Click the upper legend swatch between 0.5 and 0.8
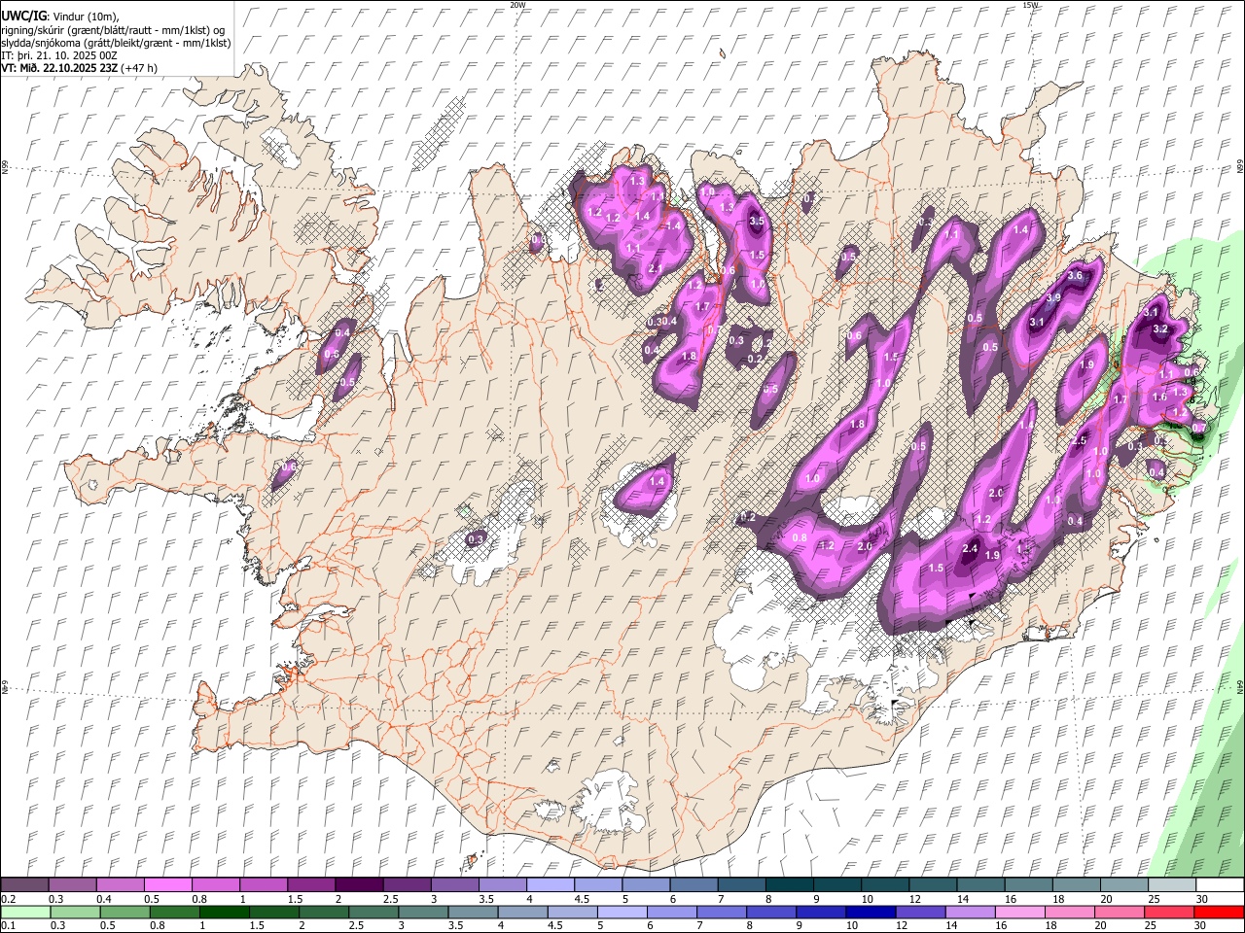 [x=167, y=884]
